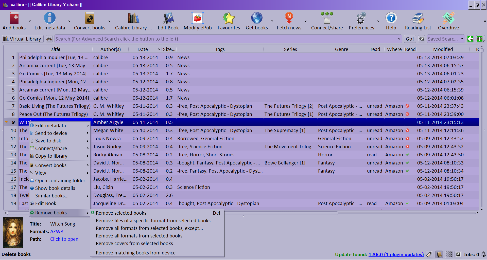Click the green add saved search icon
This screenshot has height=260, width=487.
point(480,39)
